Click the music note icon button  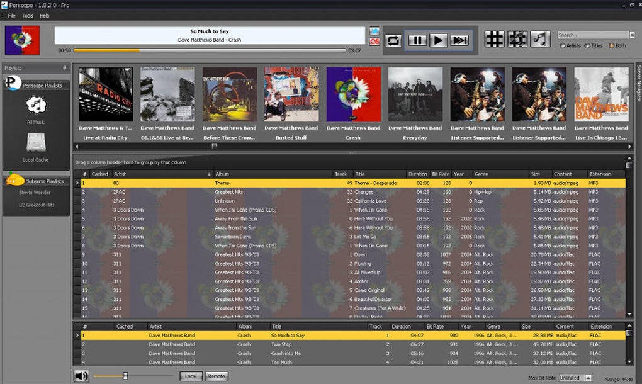(x=541, y=39)
